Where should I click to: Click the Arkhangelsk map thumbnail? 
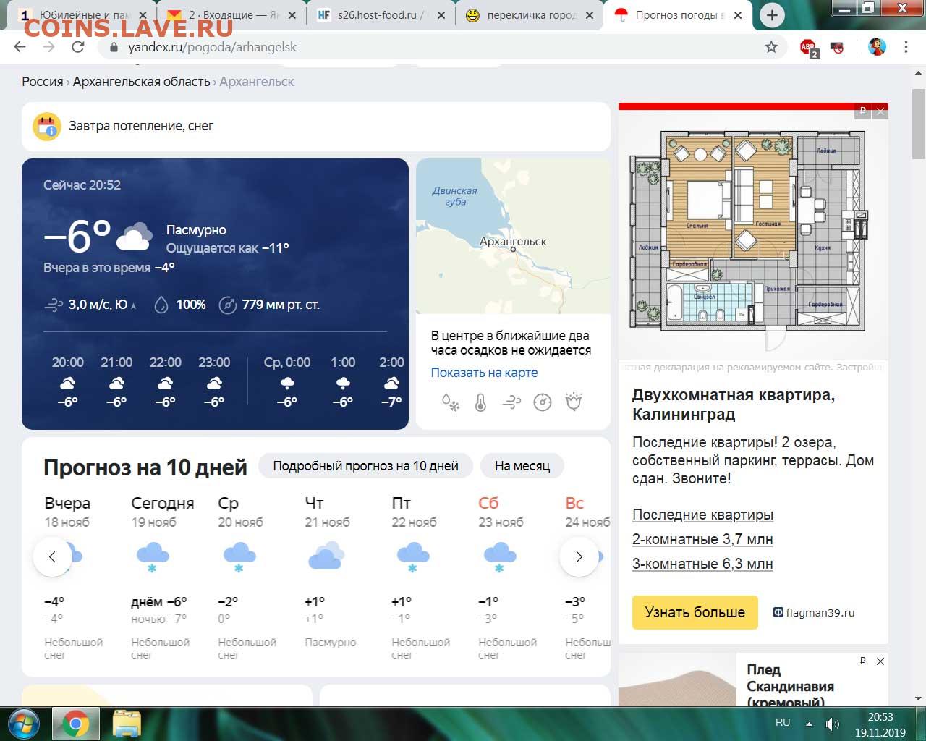click(513, 237)
